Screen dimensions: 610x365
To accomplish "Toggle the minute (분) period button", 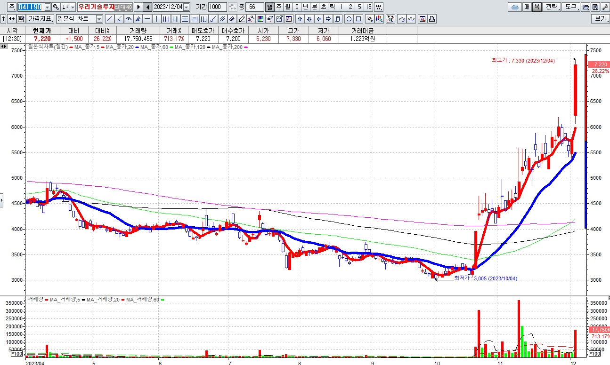I will coord(314,7).
